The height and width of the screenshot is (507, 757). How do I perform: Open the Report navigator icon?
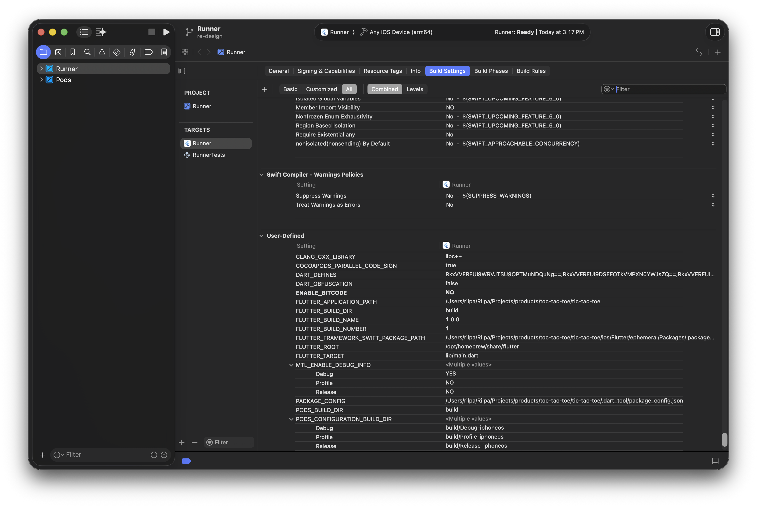(x=164, y=52)
